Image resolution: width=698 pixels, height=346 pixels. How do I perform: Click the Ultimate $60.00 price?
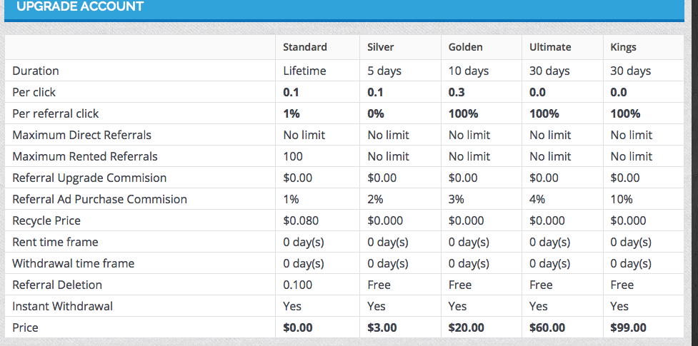pos(547,327)
